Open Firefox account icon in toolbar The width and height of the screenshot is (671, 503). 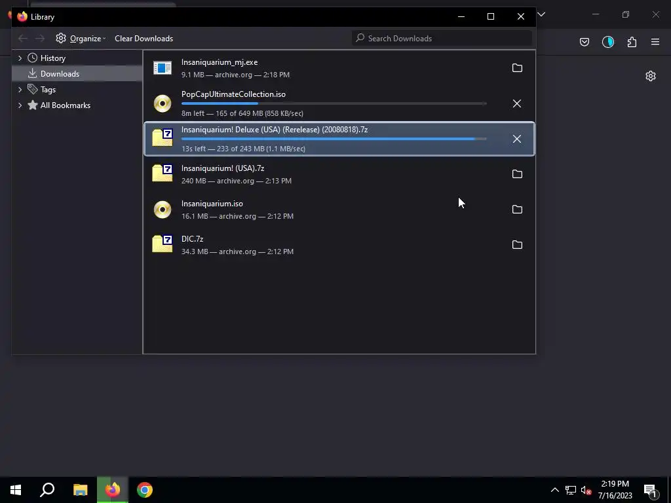coord(607,42)
